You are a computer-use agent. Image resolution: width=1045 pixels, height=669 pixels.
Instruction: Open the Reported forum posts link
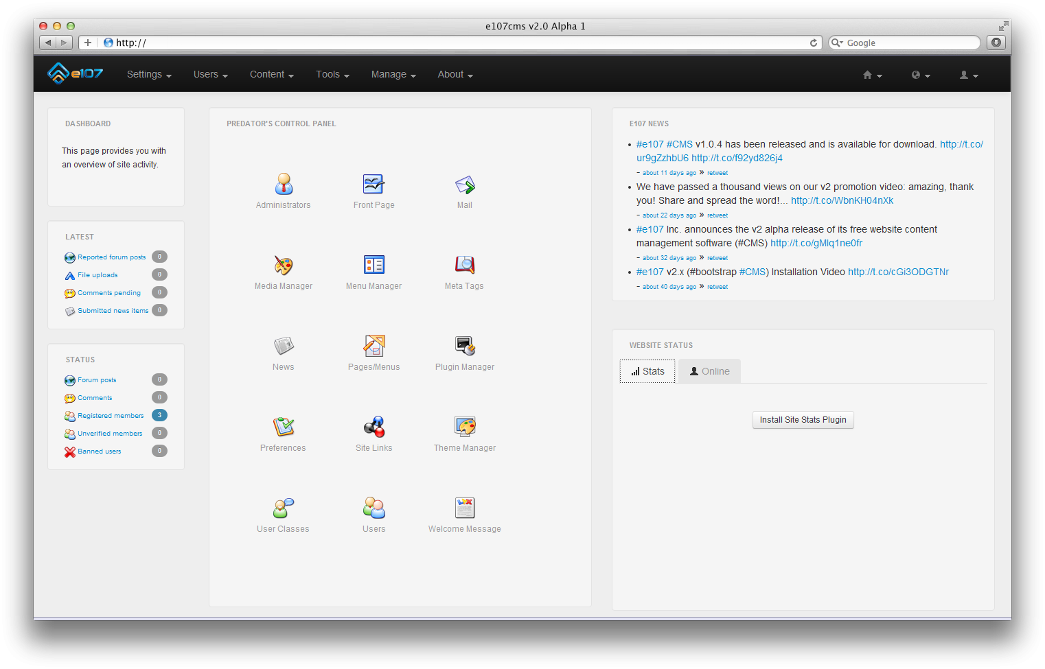tap(111, 257)
